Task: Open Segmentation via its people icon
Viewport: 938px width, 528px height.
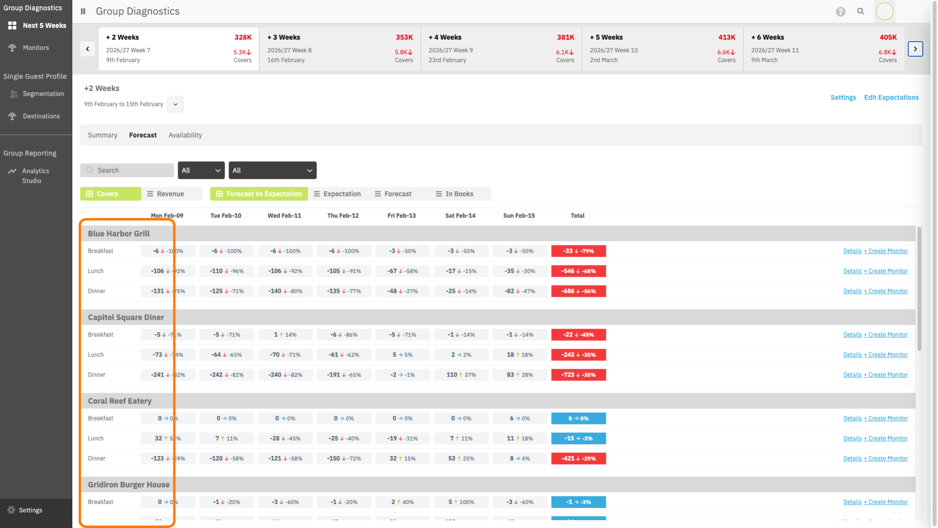Action: 14,94
